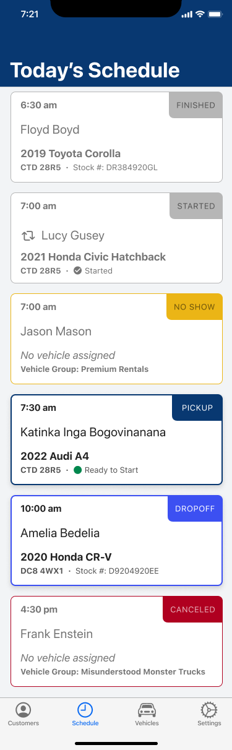Viewport: 232px width, 750px height.
Task: Open the Vehicles car icon
Action: 147,710
